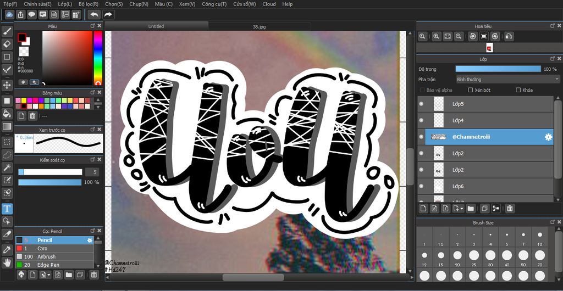Select the Brush tool in the toolbox
The height and width of the screenshot is (291, 563).
(x=7, y=31)
